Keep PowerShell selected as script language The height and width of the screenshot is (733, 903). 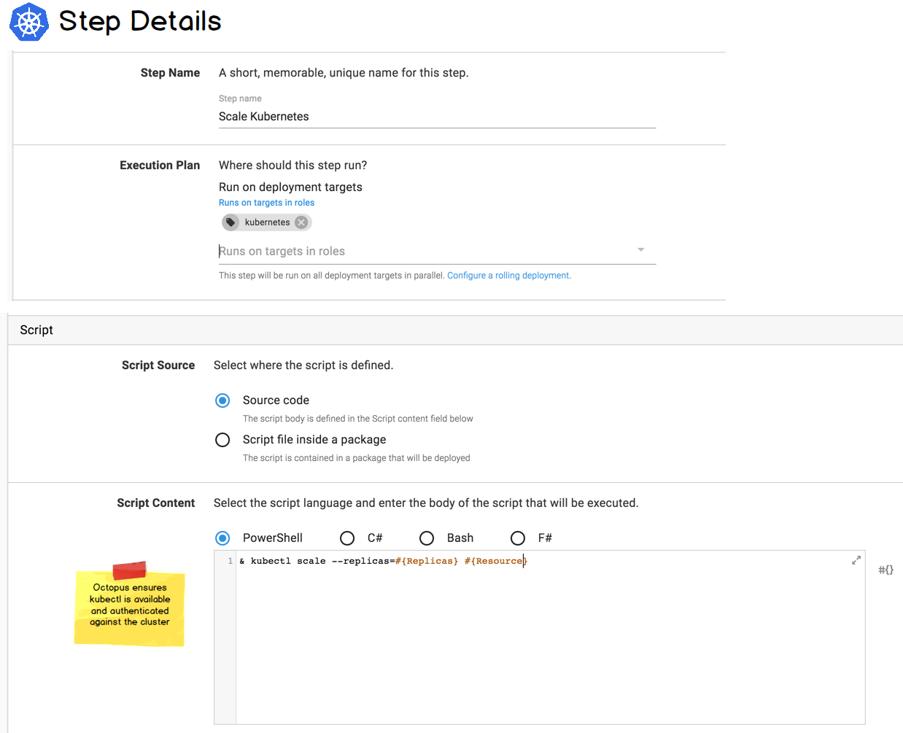222,538
